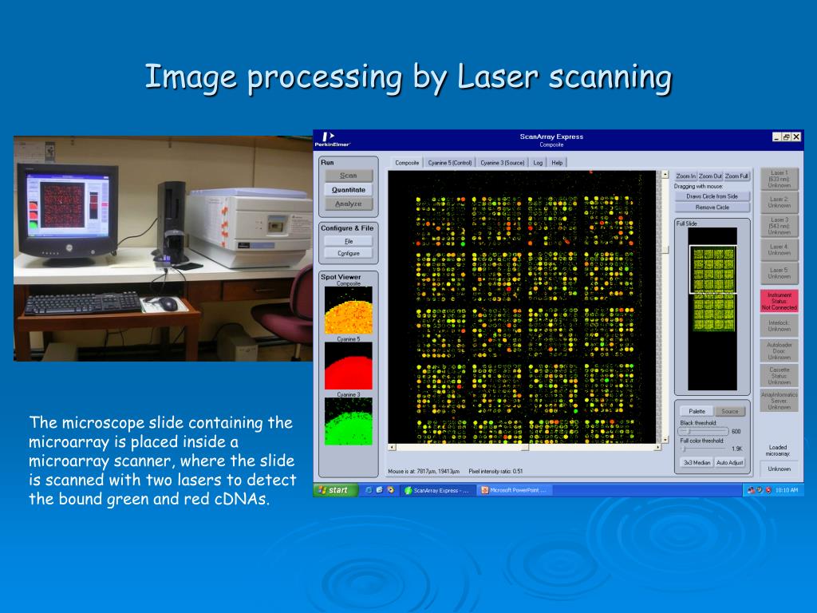817x613 pixels.
Task: Click the Interlock status indicator
Action: [x=779, y=326]
